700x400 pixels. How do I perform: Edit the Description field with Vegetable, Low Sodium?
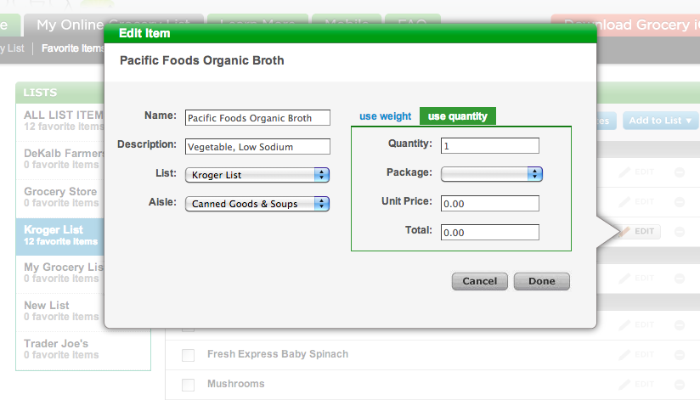pos(257,146)
